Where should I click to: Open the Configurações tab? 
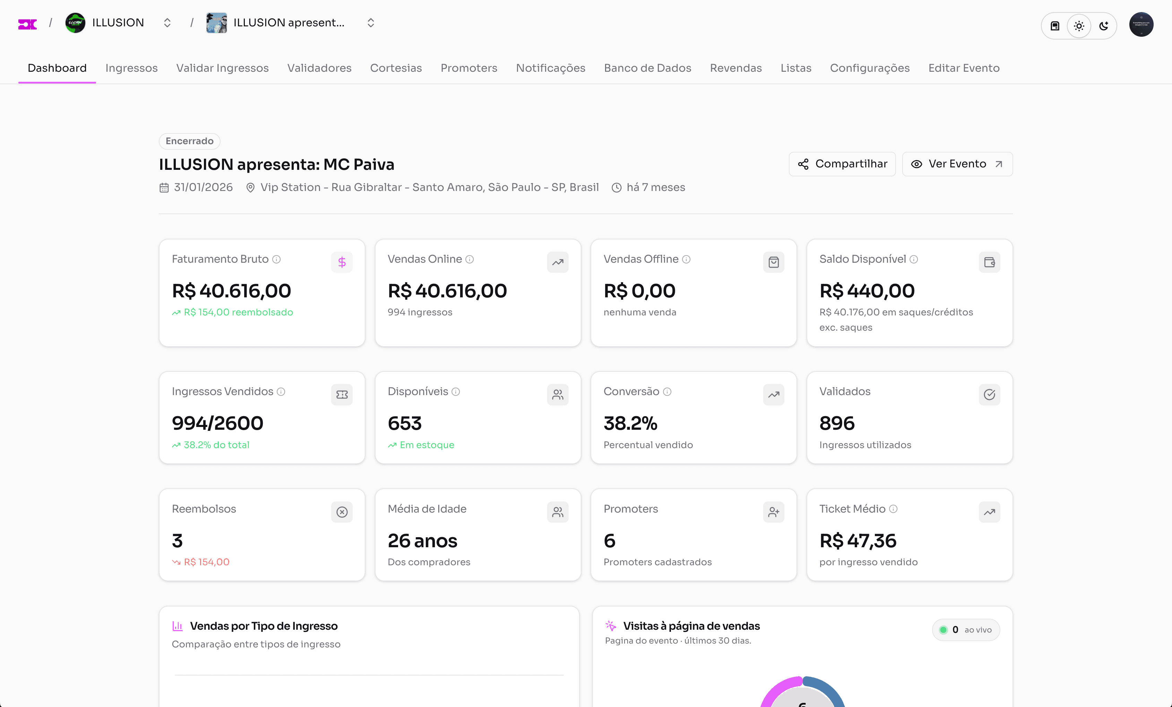coord(870,68)
